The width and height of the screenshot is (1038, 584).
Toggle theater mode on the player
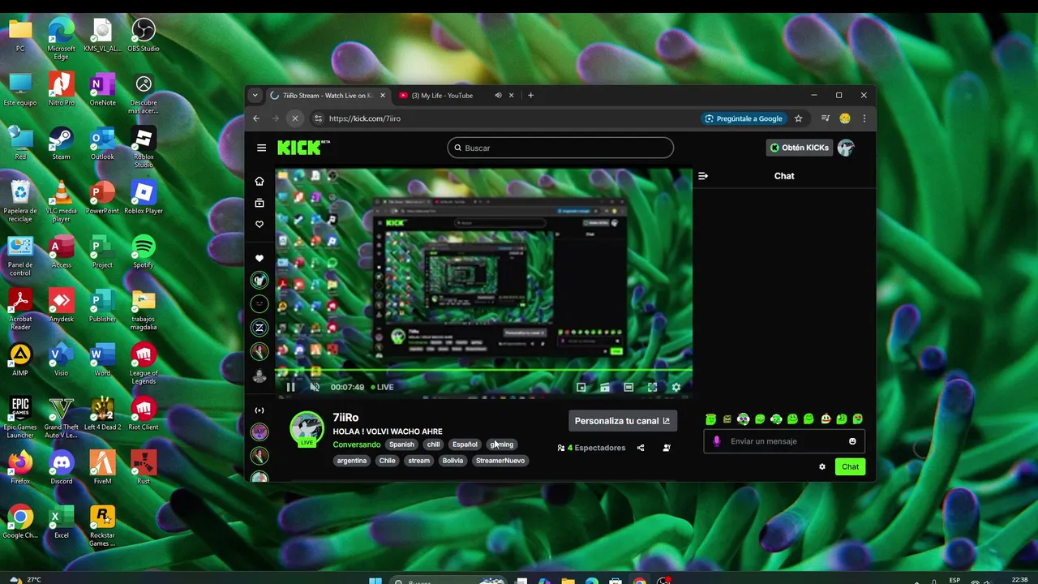point(628,387)
